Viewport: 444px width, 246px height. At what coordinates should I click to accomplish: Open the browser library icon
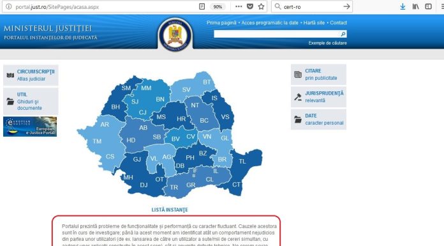pos(415,6)
